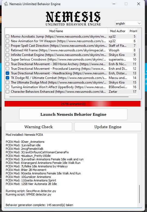The image size is (147, 212).
Task: Open the english language dropdown
Action: [128, 23]
